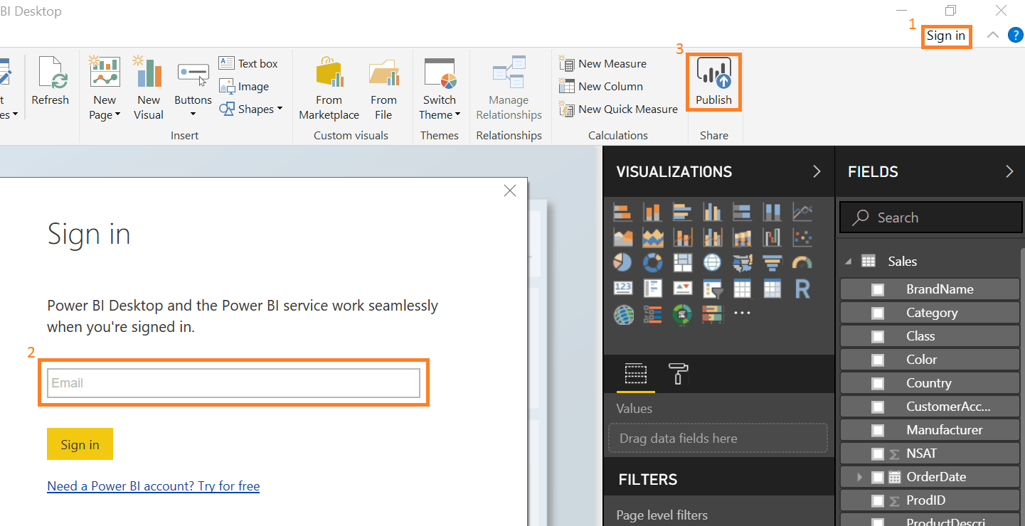Select the Area chart visualization

pyautogui.click(x=622, y=237)
